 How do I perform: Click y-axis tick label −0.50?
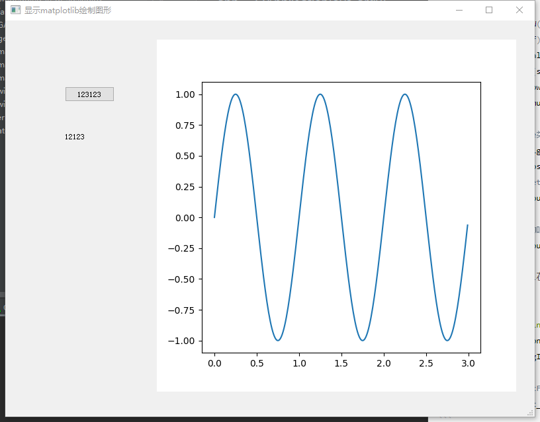pyautogui.click(x=181, y=279)
